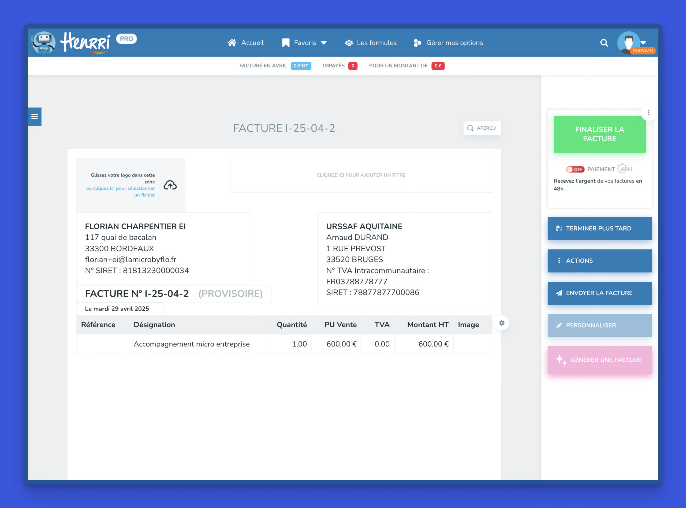Click the PU Vente cell 600,00 €
This screenshot has width=686, height=508.
(x=336, y=344)
